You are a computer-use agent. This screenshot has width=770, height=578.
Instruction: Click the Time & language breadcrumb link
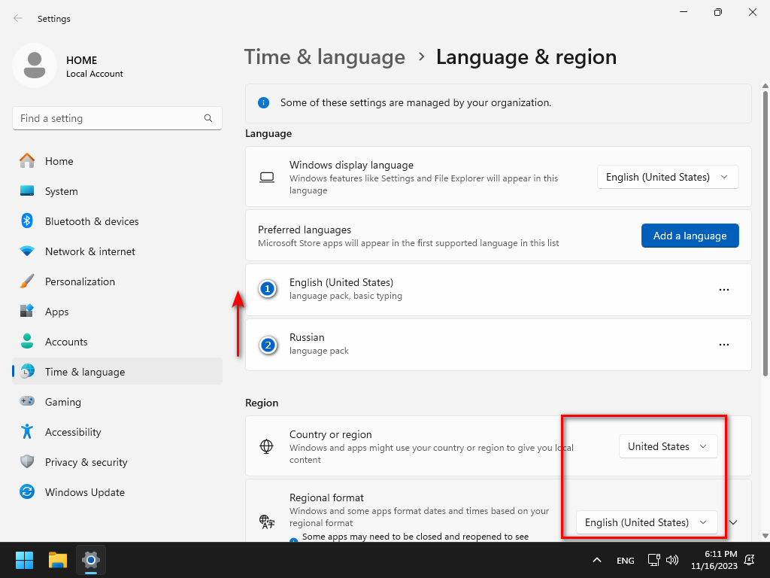[x=325, y=57]
